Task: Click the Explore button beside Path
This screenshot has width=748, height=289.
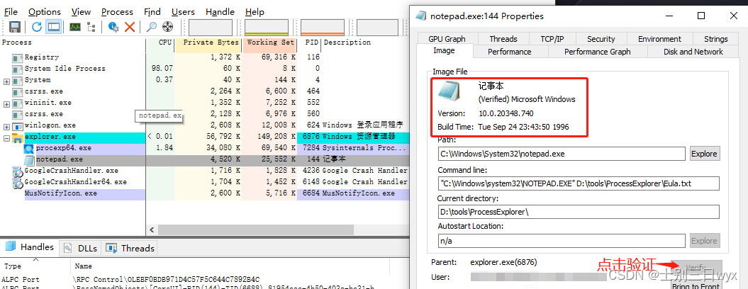Action: pyautogui.click(x=704, y=154)
